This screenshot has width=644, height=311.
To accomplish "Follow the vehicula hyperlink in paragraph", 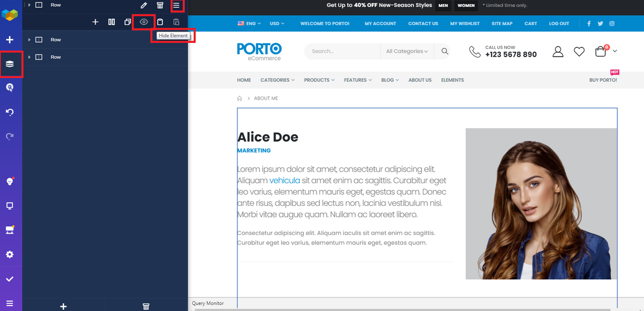I will [285, 181].
